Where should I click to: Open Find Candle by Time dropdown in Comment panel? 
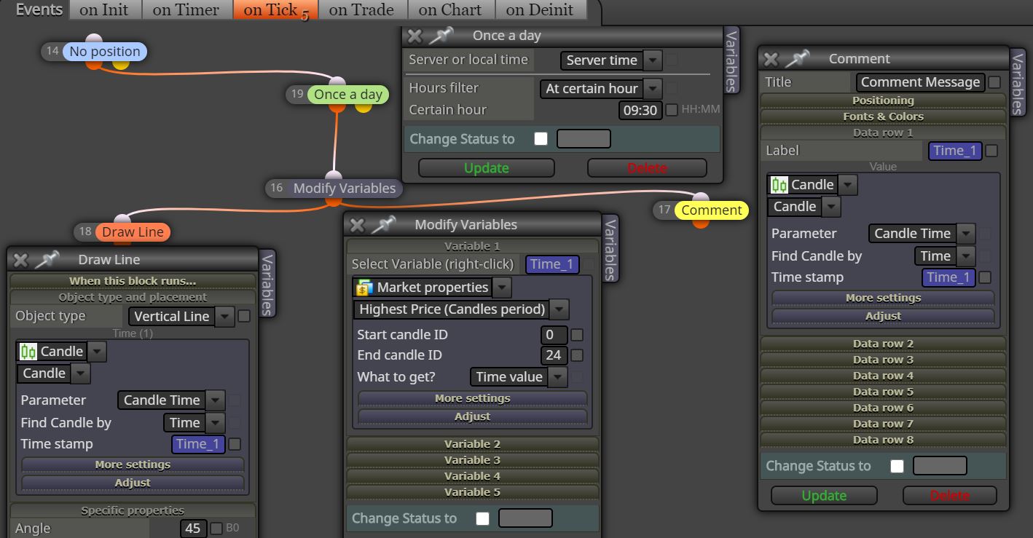pyautogui.click(x=966, y=256)
